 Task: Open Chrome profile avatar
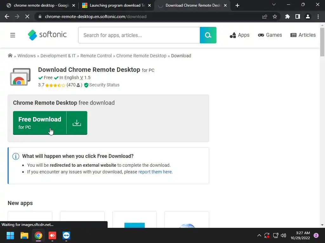click(x=308, y=16)
